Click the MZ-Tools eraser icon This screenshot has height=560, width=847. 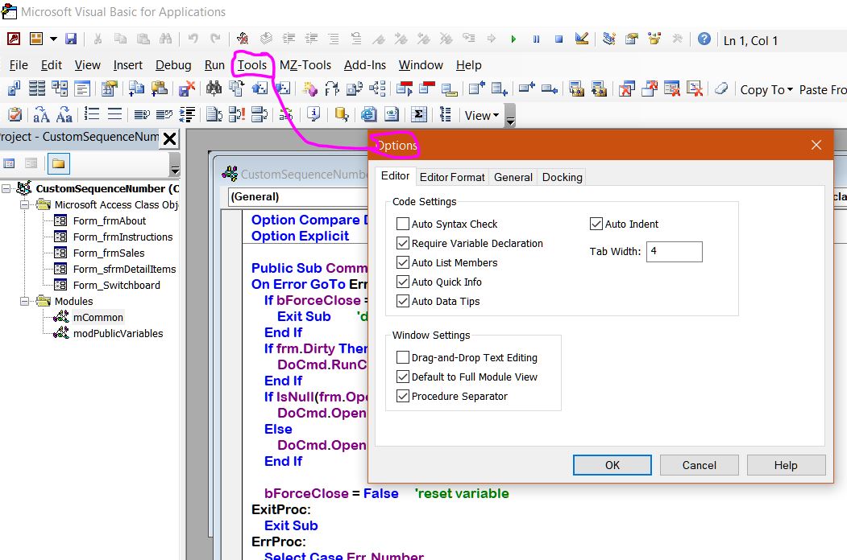click(721, 89)
